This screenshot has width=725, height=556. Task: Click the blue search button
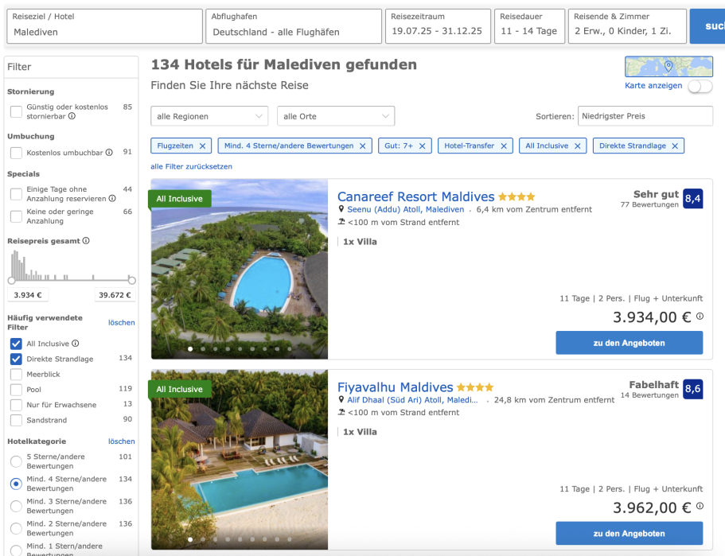pos(707,26)
